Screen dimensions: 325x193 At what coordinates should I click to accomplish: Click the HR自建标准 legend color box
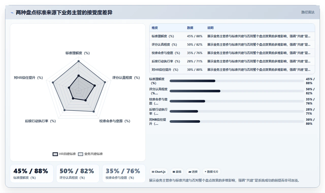pos(55,154)
